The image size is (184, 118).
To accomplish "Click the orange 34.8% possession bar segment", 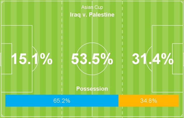I will (x=148, y=101).
